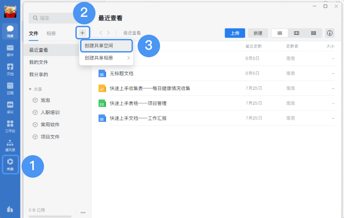
Task: Open the 文档 documents sidebar icon
Action: coord(10,69)
